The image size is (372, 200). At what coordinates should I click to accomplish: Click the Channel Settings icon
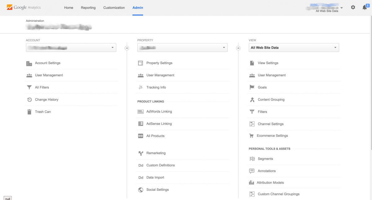(x=252, y=124)
